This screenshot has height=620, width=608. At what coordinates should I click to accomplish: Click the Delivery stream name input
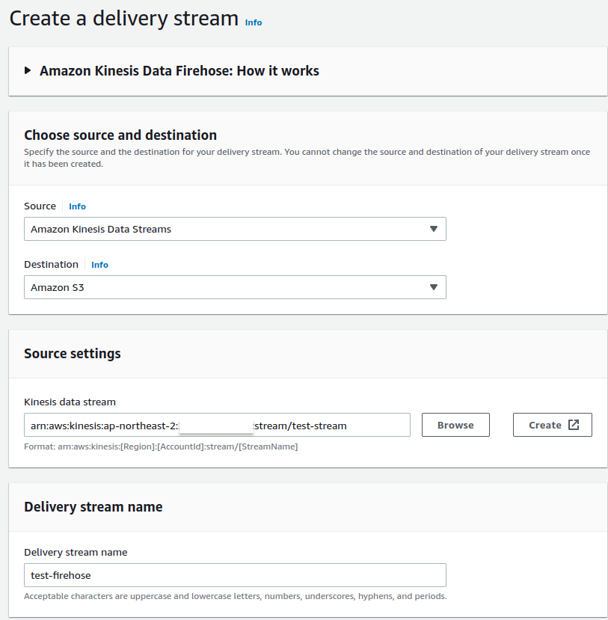coord(236,575)
